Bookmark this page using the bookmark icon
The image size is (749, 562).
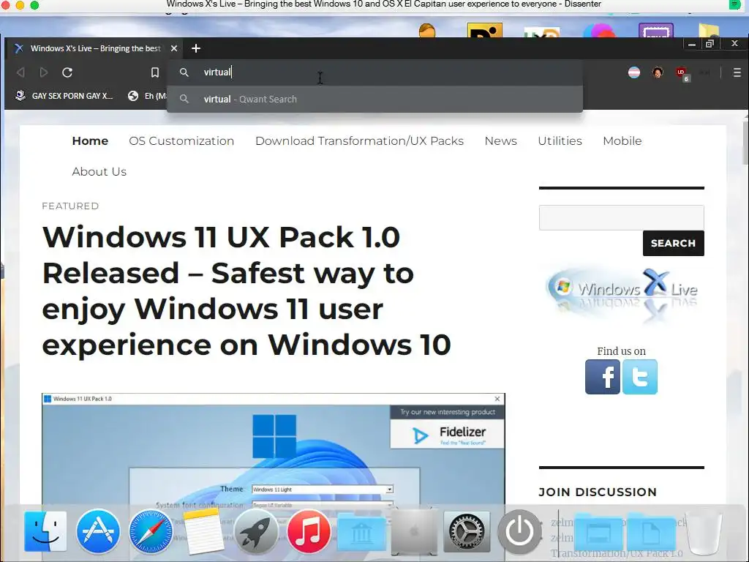click(155, 72)
